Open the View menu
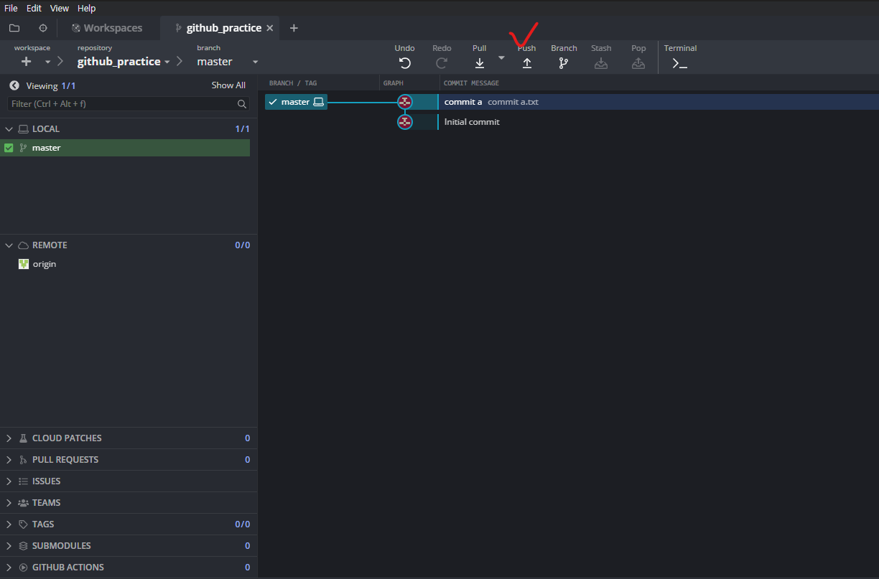The width and height of the screenshot is (879, 579). [x=60, y=9]
